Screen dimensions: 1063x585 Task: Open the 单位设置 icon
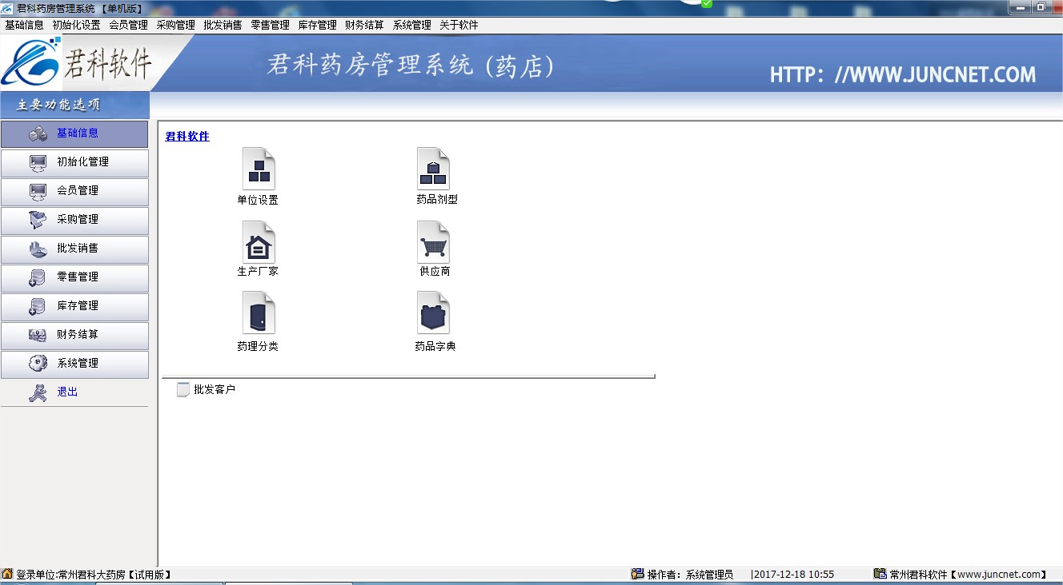pos(258,169)
